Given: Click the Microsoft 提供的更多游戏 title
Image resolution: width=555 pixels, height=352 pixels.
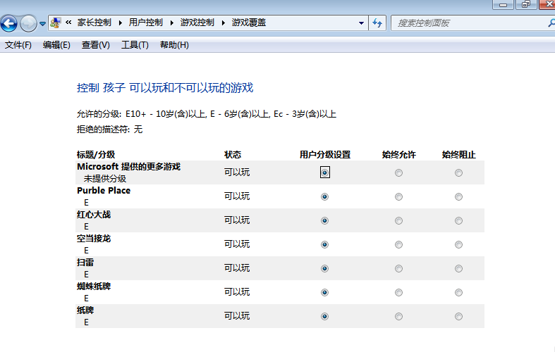Looking at the screenshot, I should tap(129, 166).
